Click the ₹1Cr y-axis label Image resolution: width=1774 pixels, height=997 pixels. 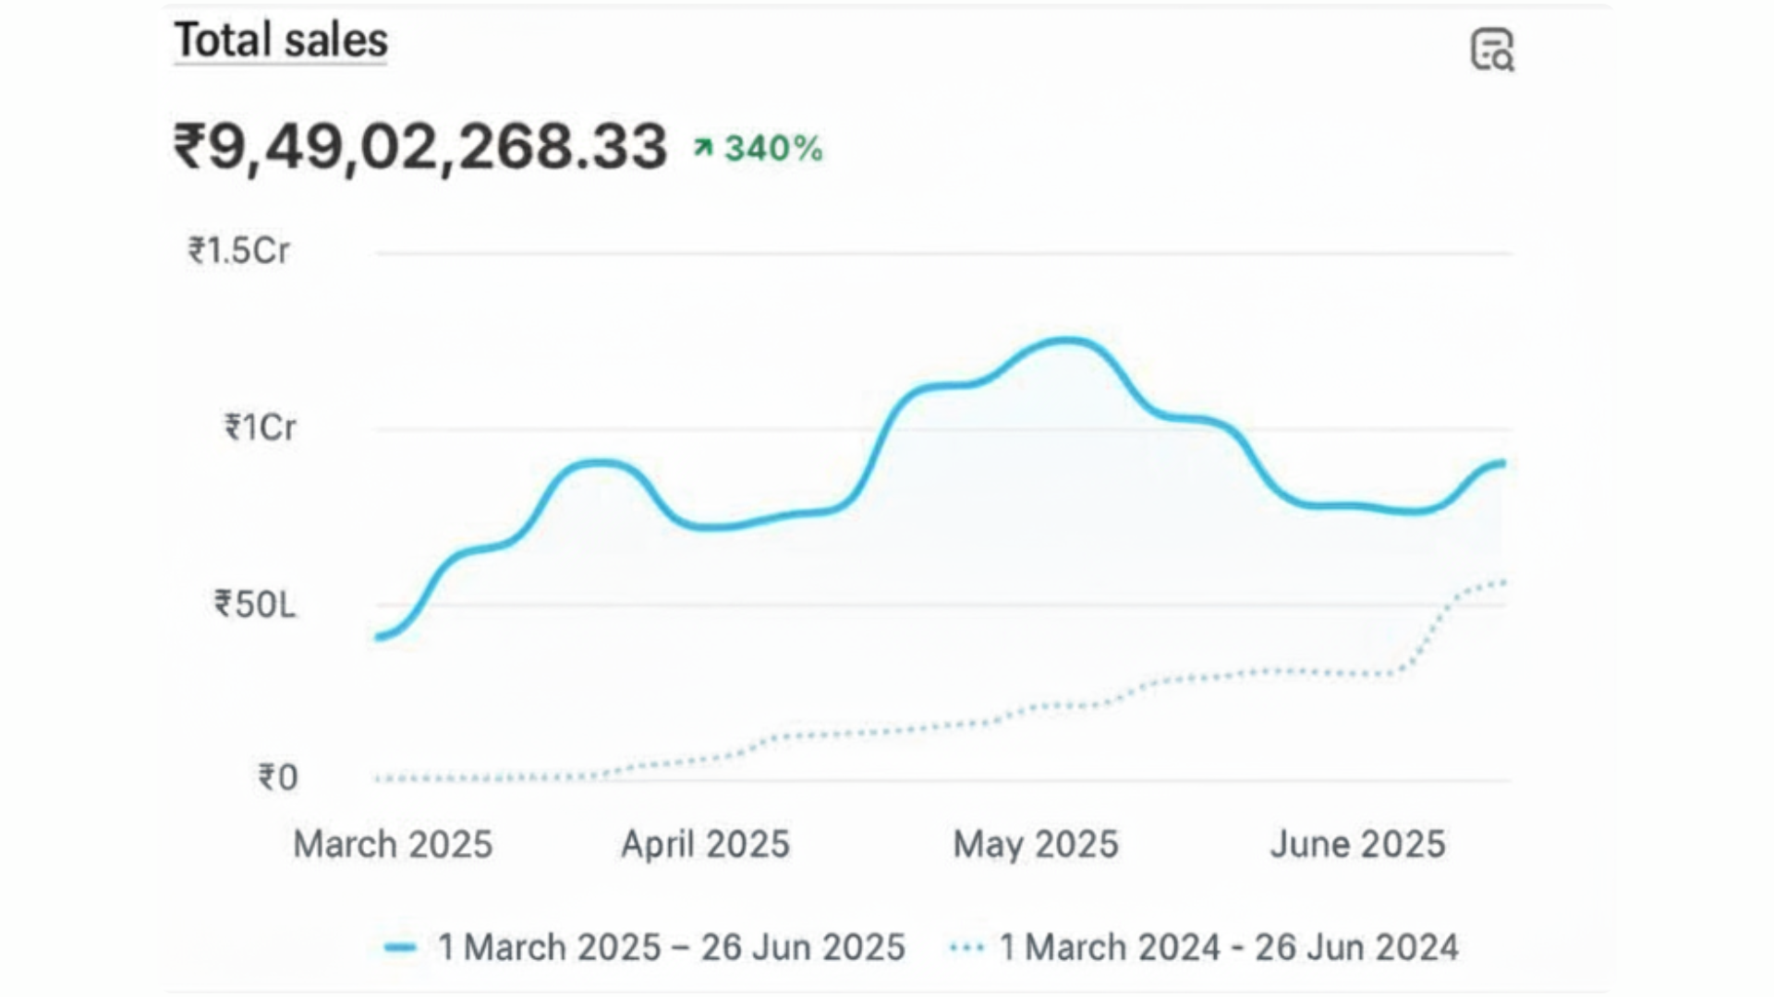coord(260,427)
